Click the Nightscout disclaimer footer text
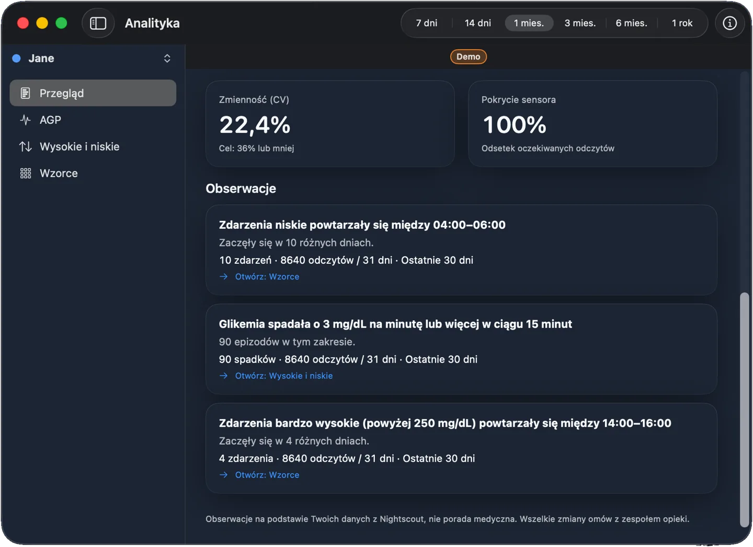 click(x=448, y=519)
